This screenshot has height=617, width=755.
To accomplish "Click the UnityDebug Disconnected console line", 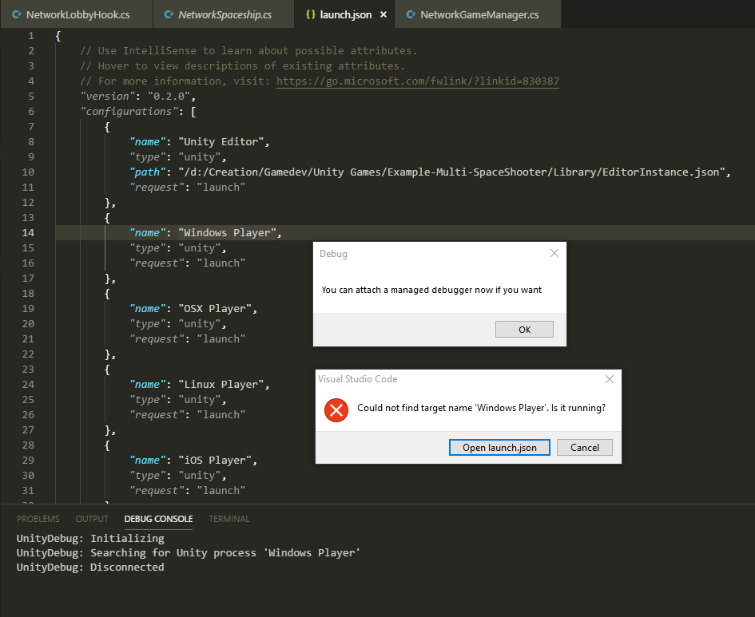I will (x=89, y=567).
